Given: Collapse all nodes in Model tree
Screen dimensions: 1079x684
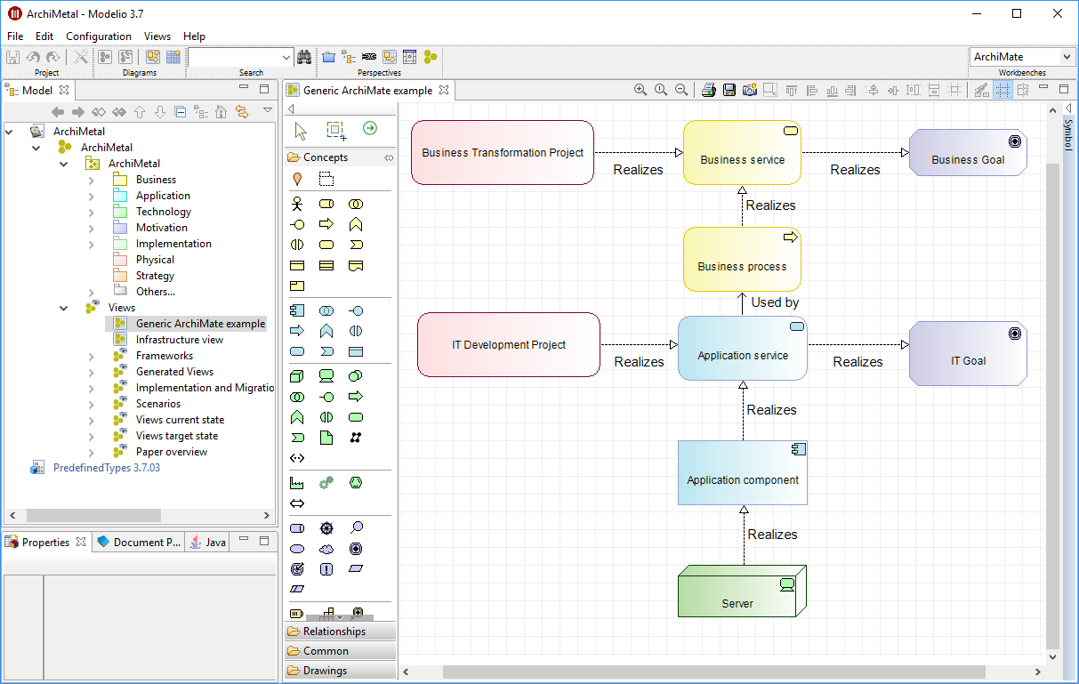Looking at the screenshot, I should tap(181, 112).
